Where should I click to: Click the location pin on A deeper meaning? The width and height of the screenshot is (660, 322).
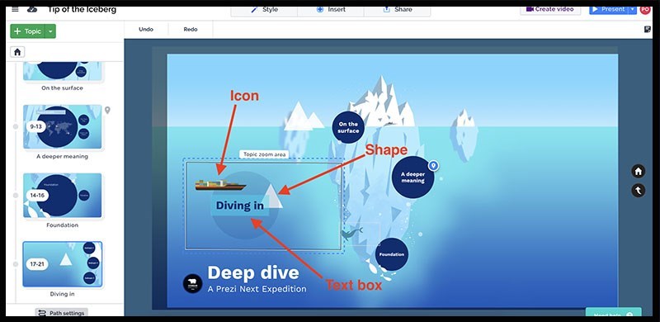[x=434, y=166]
